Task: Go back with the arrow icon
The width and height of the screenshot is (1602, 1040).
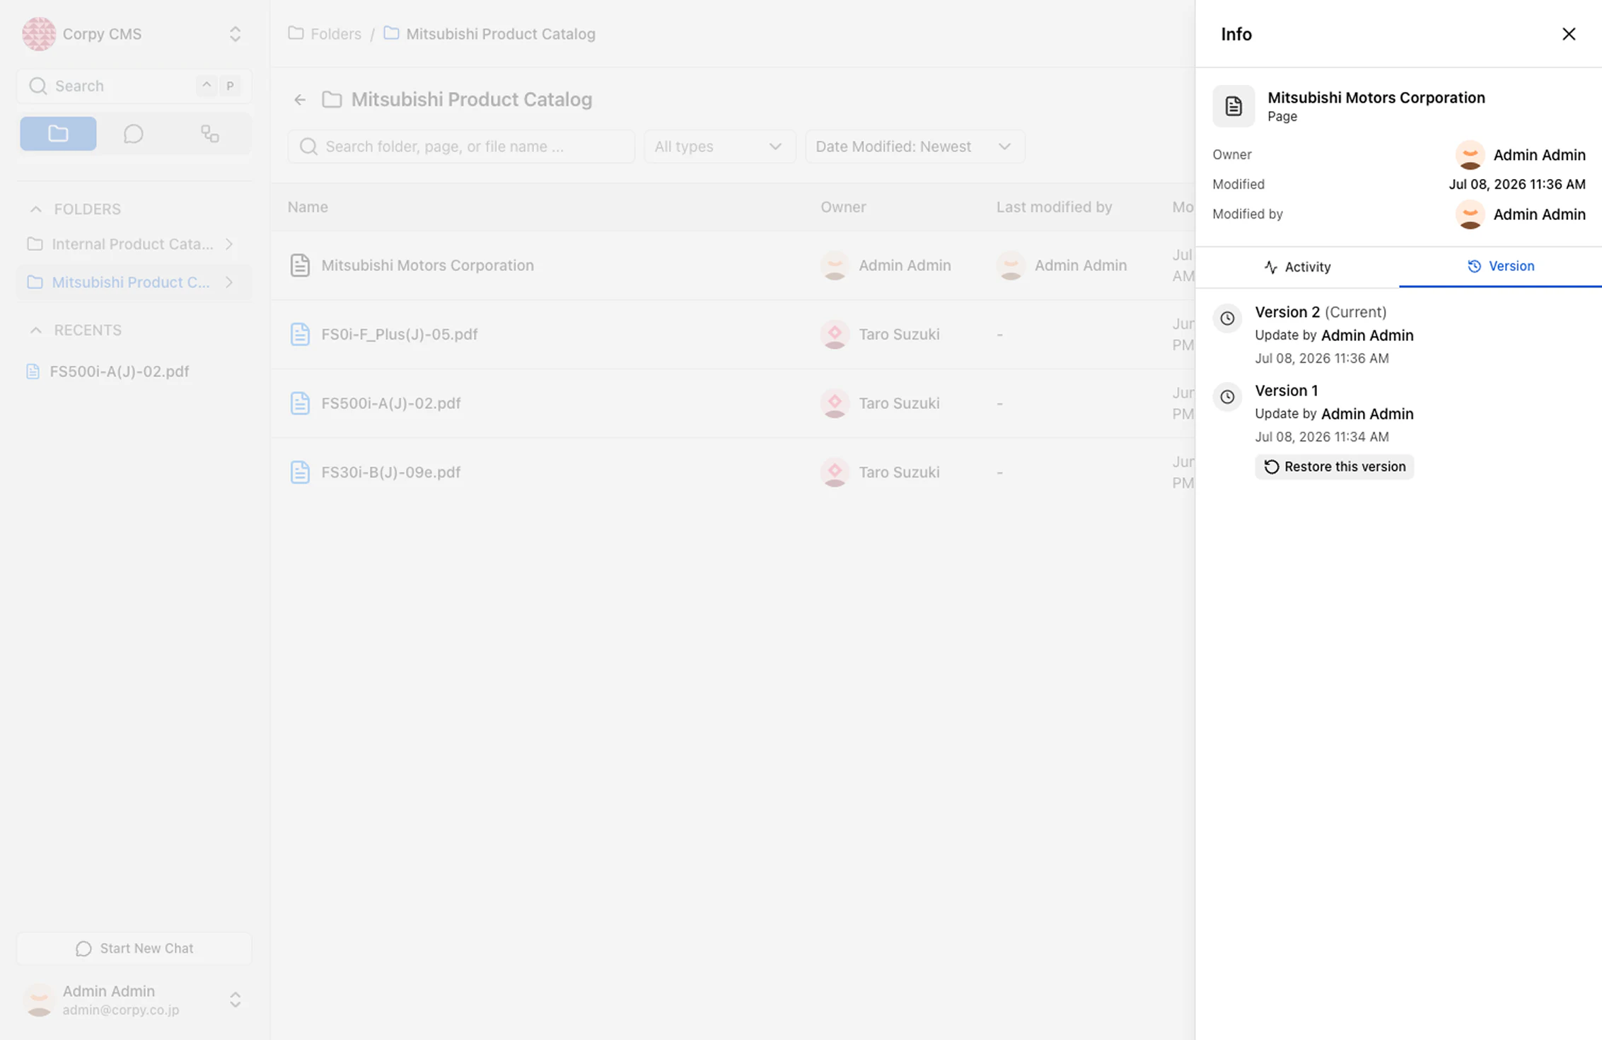Action: (300, 100)
